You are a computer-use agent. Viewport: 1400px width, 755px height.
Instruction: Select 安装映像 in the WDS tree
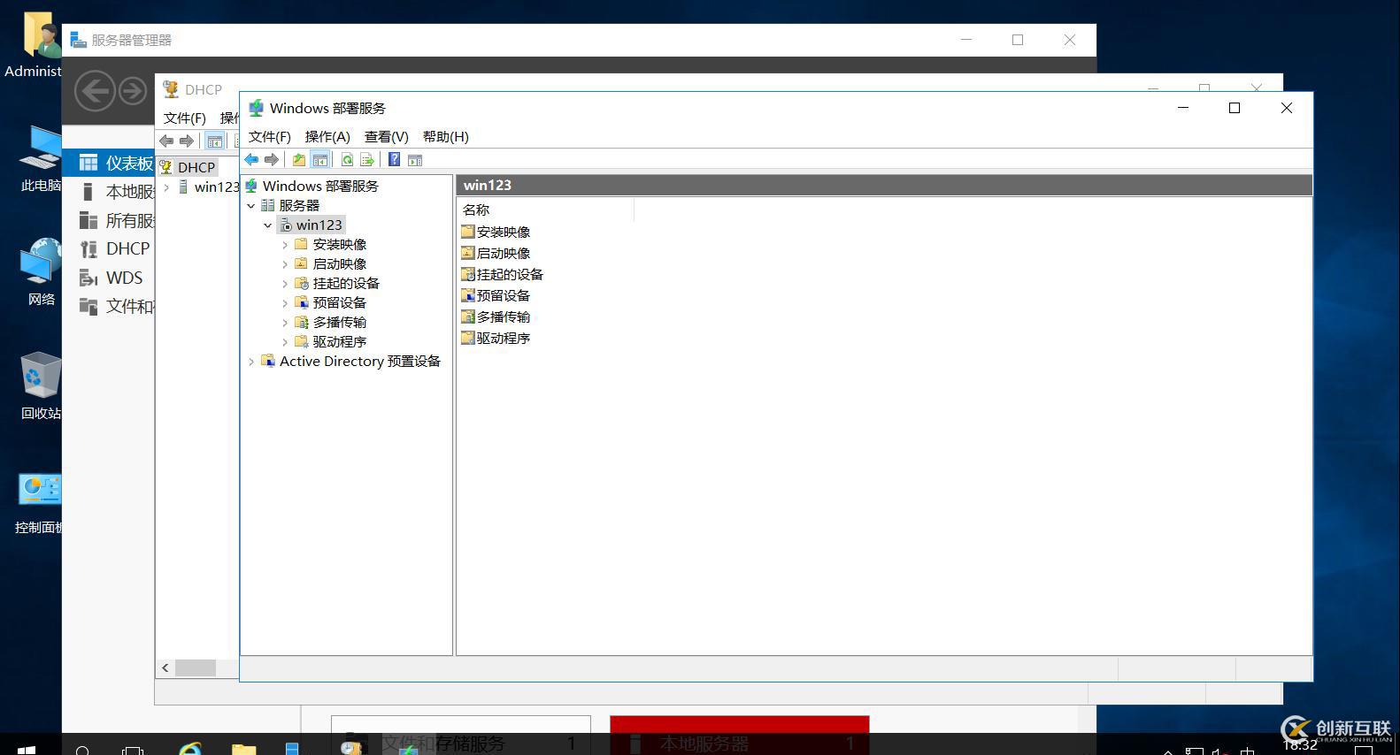point(339,245)
